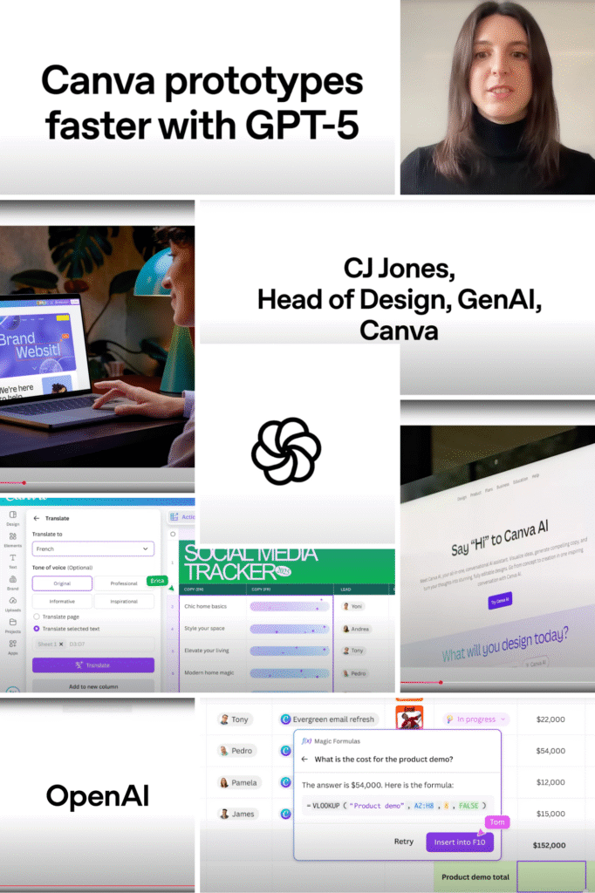The height and width of the screenshot is (893, 595).
Task: Click the $54,000 cell
Action: [x=551, y=751]
